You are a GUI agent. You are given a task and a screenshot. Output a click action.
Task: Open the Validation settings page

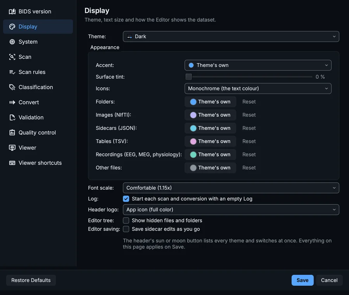[x=38, y=118]
